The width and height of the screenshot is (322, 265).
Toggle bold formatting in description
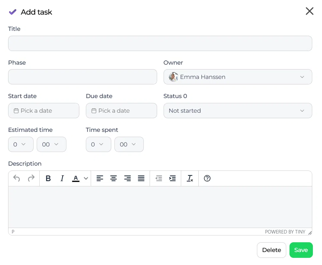pos(48,178)
